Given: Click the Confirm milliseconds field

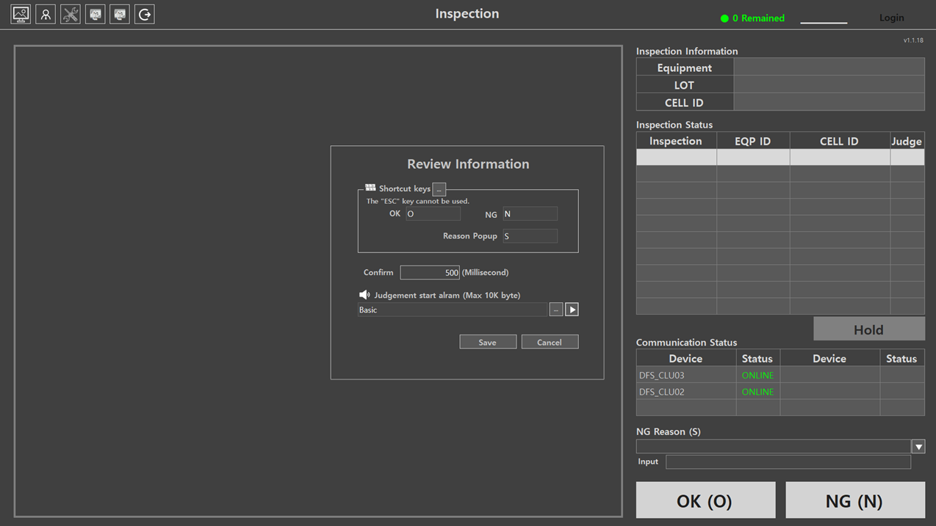Looking at the screenshot, I should (x=430, y=272).
